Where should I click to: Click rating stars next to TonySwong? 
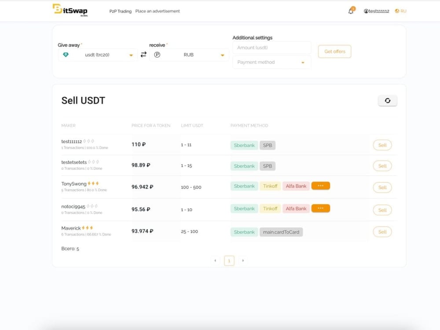93,183
